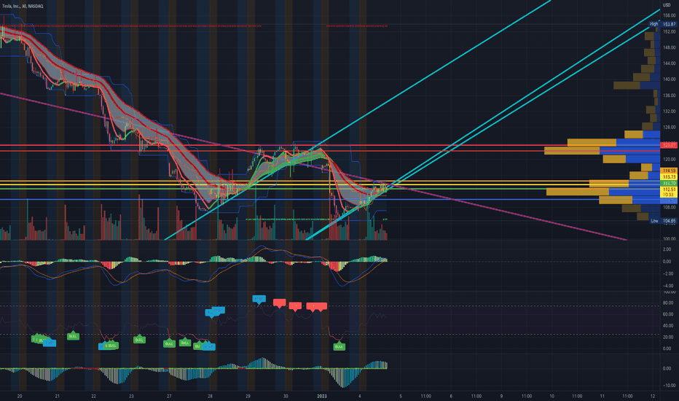
Task: Select date 4 on time axis
Action: 359,396
